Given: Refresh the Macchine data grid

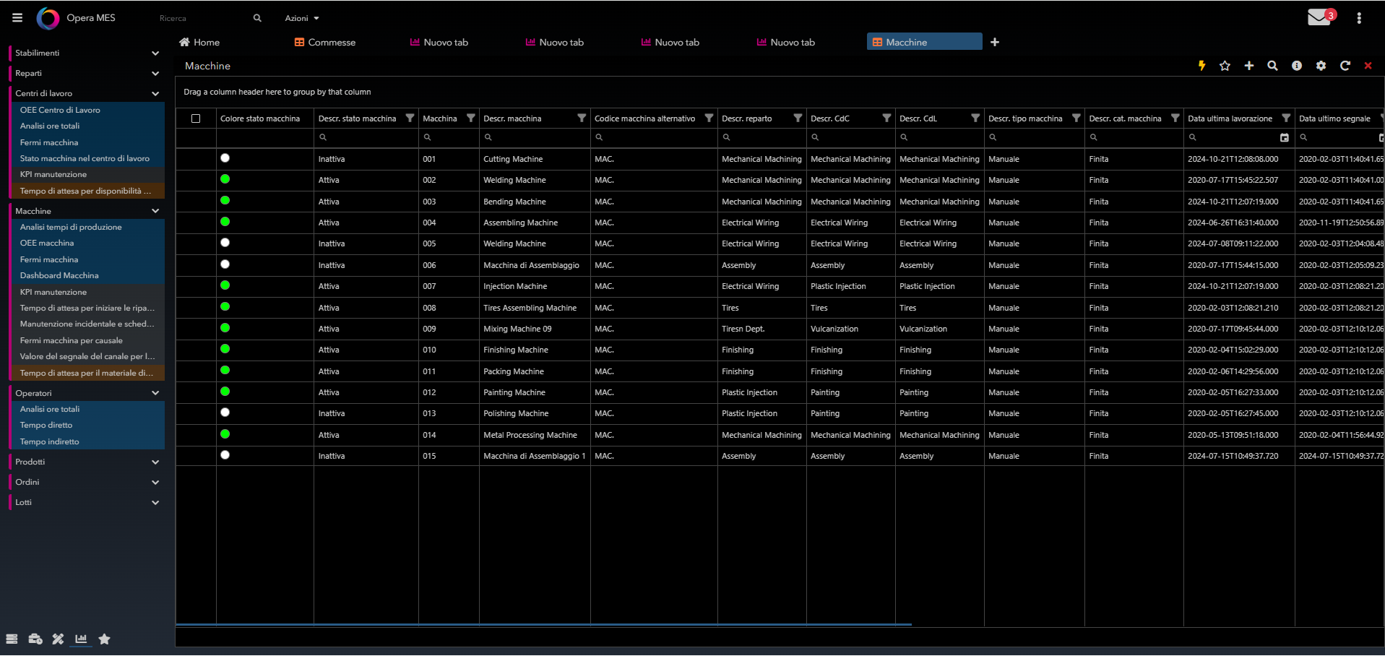Looking at the screenshot, I should (x=1345, y=66).
